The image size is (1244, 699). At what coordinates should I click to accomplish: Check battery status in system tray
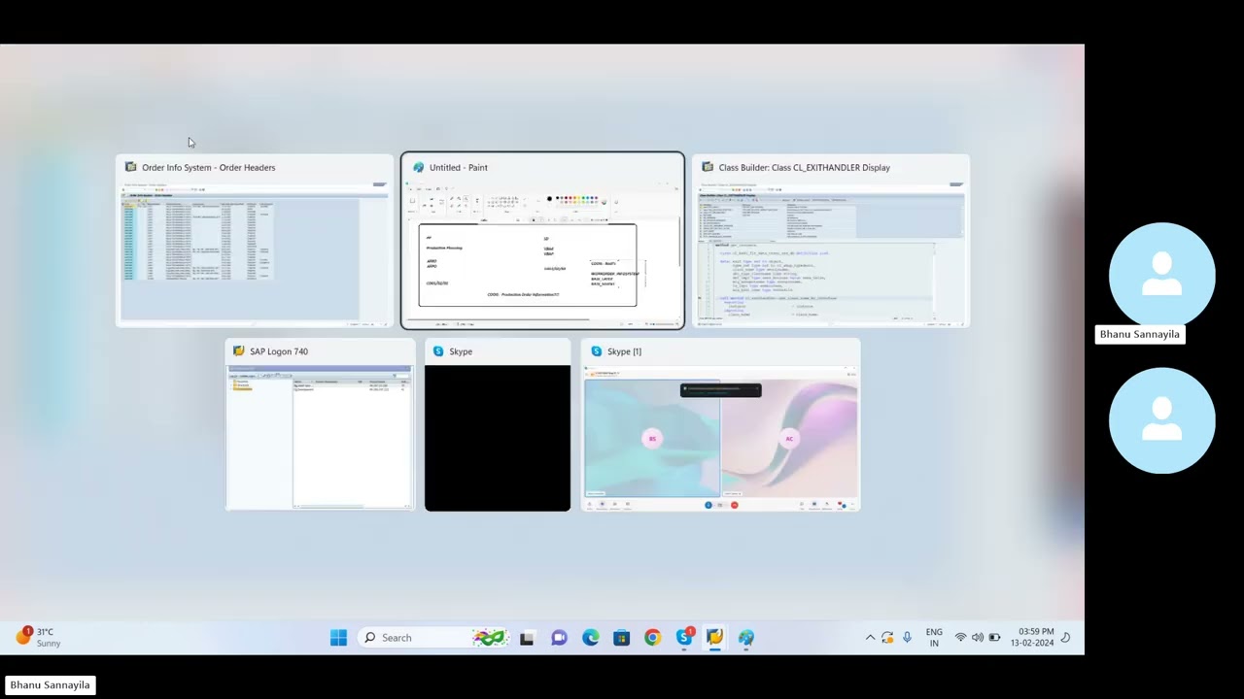(994, 638)
